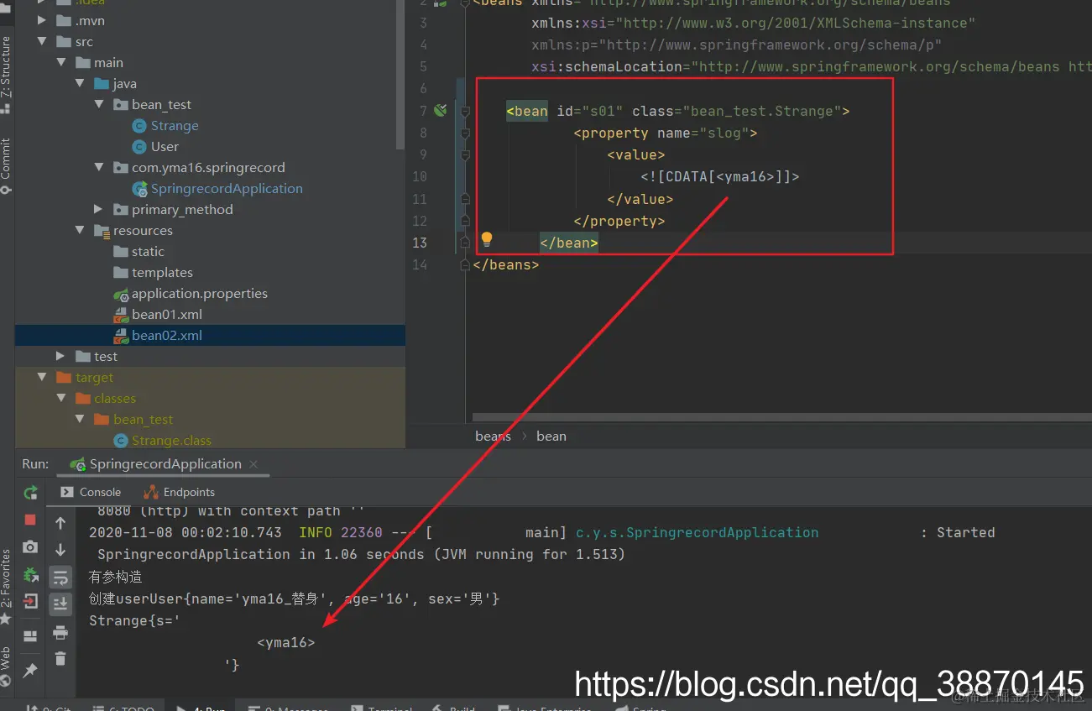Image resolution: width=1092 pixels, height=711 pixels.
Task: Click the red exit arrow icon
Action: pyautogui.click(x=30, y=601)
